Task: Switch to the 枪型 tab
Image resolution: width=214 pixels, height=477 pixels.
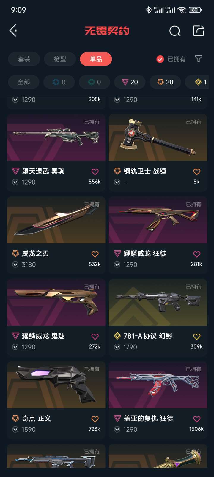Action: 60,59
